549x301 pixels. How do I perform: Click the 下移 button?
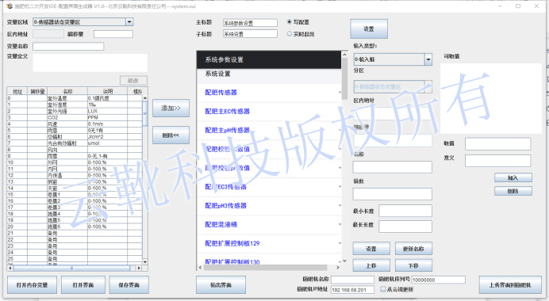pyautogui.click(x=413, y=265)
